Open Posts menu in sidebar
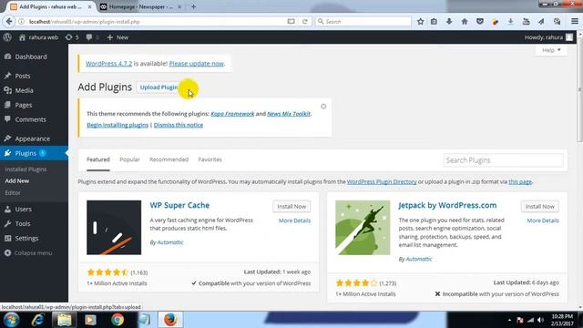The image size is (583, 328). click(x=22, y=76)
